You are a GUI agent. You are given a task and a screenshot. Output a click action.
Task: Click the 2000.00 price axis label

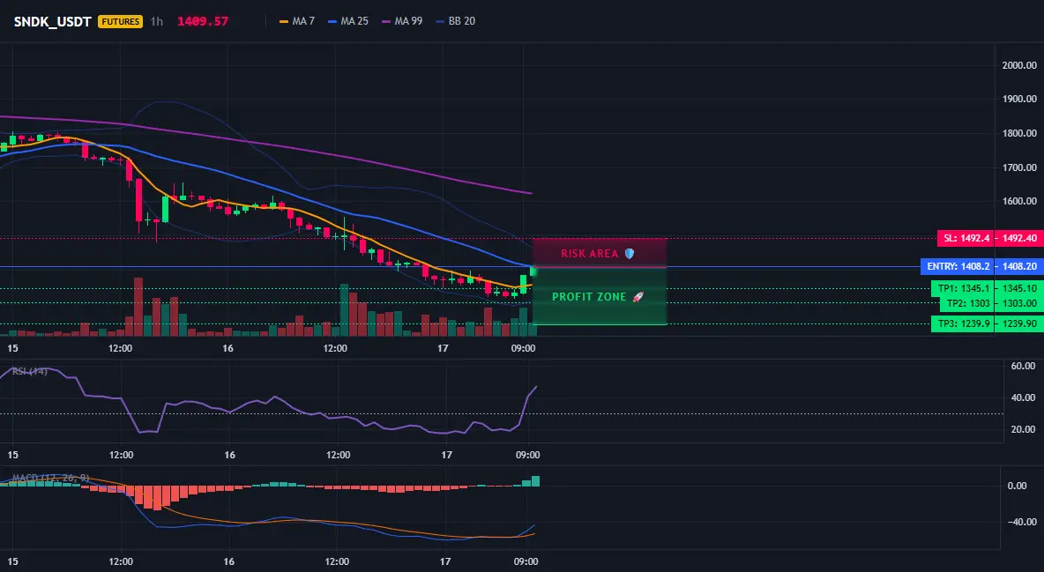click(x=1019, y=65)
